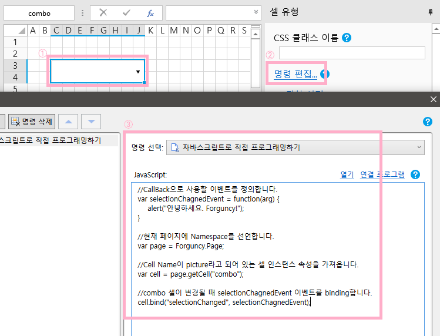The image size is (440, 336).
Task: Open the combo cell dropdown arrow
Action: point(138,72)
